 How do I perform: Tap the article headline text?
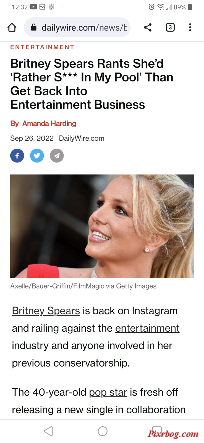(x=92, y=84)
